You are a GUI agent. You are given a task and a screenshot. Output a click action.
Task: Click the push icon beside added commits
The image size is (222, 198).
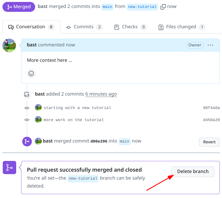(27, 94)
